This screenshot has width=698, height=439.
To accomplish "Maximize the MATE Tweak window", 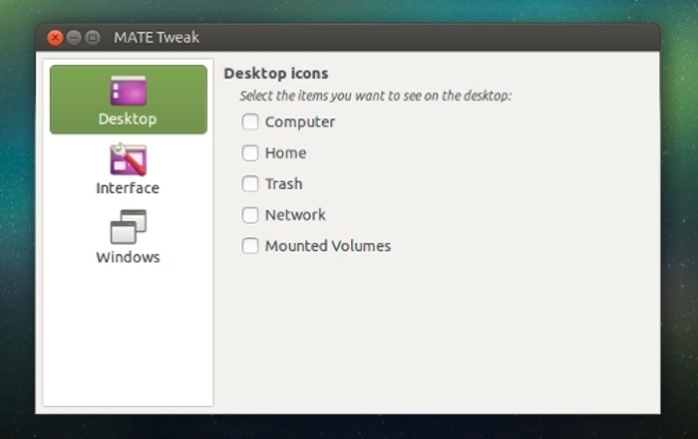I will [x=93, y=38].
